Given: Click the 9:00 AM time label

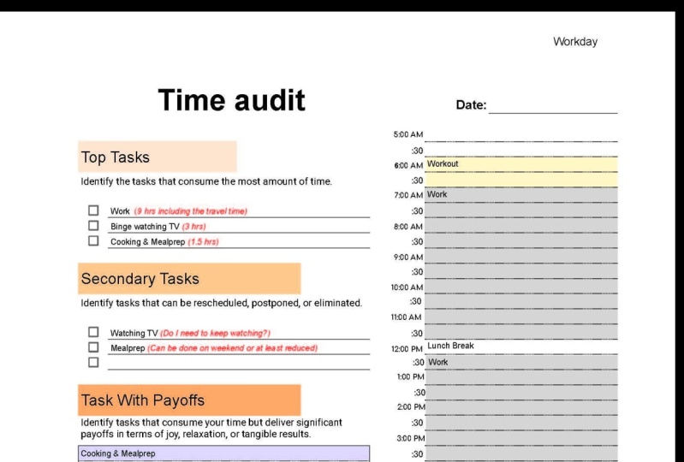Looking at the screenshot, I should click(407, 258).
